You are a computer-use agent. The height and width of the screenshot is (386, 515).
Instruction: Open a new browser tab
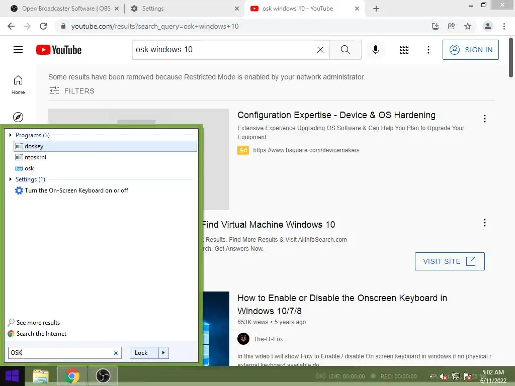click(x=376, y=9)
